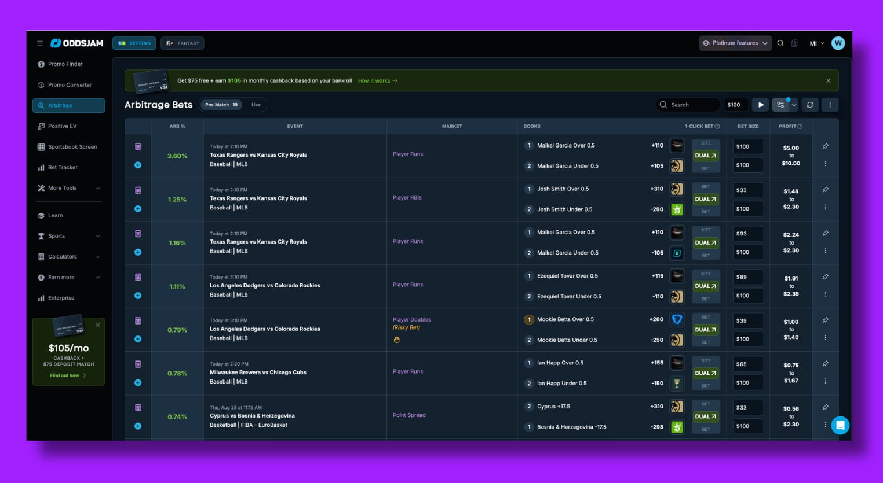The image size is (883, 483).
Task: Click the Profit column info icon
Action: pos(800,126)
